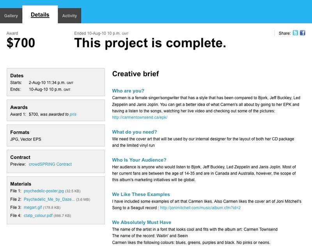Share project via Facebook icon
Image resolution: width=312 pixels, height=250 pixels.
[302, 33]
